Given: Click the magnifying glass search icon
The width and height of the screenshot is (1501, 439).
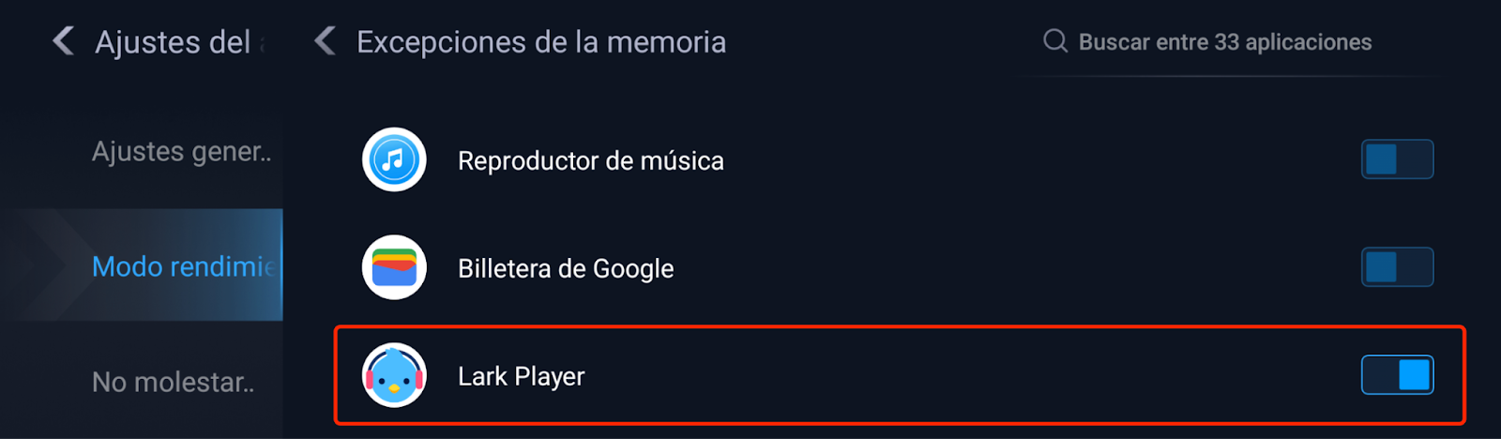Looking at the screenshot, I should pyautogui.click(x=1055, y=41).
